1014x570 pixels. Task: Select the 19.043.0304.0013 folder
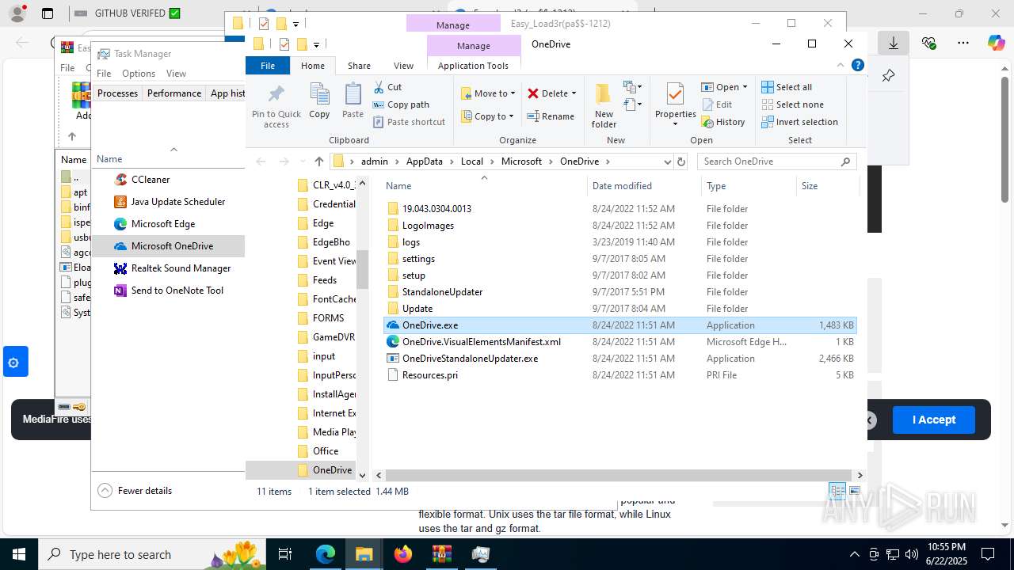click(619, 209)
